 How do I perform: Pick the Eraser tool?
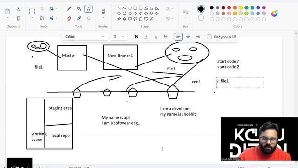pos(69,18)
